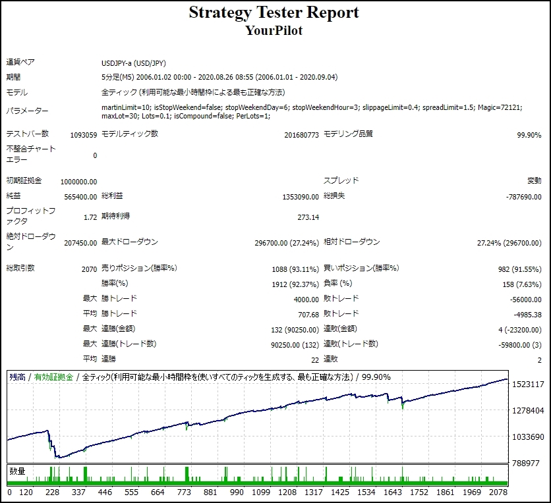Click the プロフィットファクタ value 1.72

[x=90, y=217]
